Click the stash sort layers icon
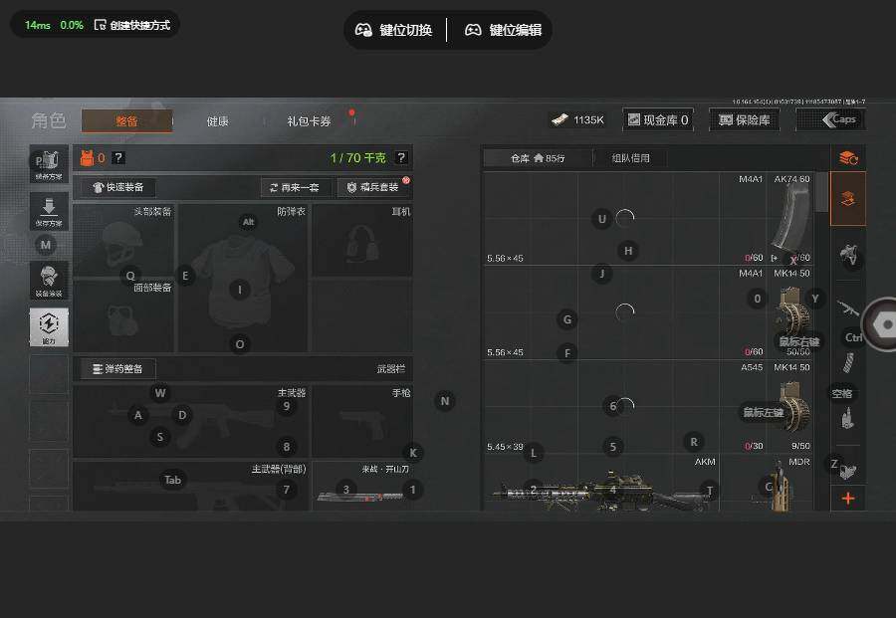 848,158
